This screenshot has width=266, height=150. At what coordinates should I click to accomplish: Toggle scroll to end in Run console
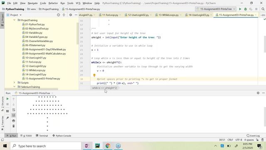point(14,115)
